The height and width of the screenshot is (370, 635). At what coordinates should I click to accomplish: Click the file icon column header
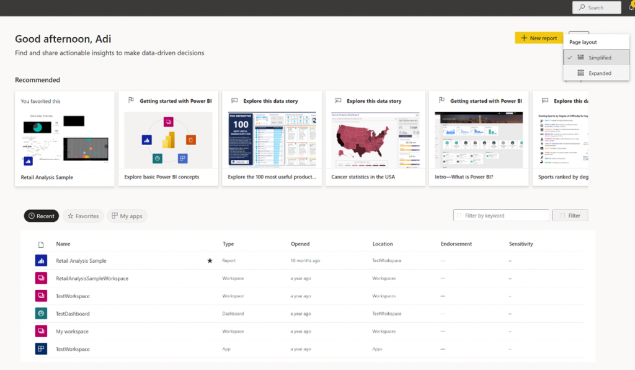42,244
